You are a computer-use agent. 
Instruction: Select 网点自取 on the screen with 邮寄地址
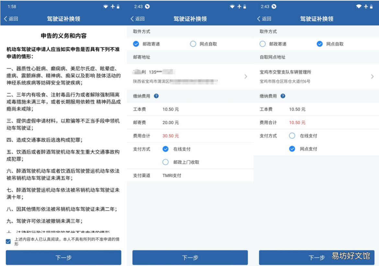[193, 44]
